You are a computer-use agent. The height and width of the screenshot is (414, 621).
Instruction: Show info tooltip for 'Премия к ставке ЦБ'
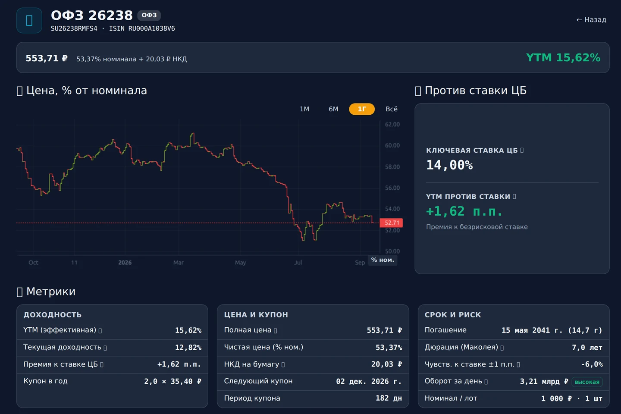102,365
